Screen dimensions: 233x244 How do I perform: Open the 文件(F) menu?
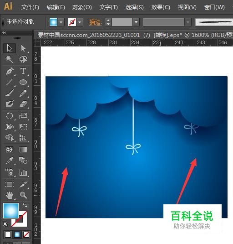pos(30,7)
